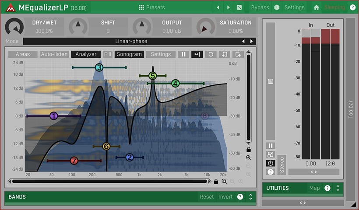Click the OUTPUT knob
The height and width of the screenshot is (210, 359).
click(142, 27)
